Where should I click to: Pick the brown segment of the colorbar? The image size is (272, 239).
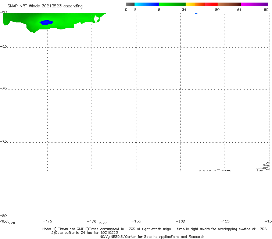[229, 4]
